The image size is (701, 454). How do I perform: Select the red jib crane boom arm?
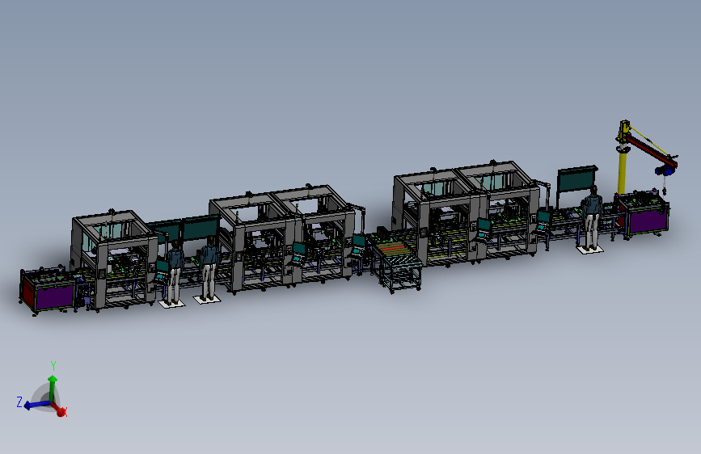651,151
